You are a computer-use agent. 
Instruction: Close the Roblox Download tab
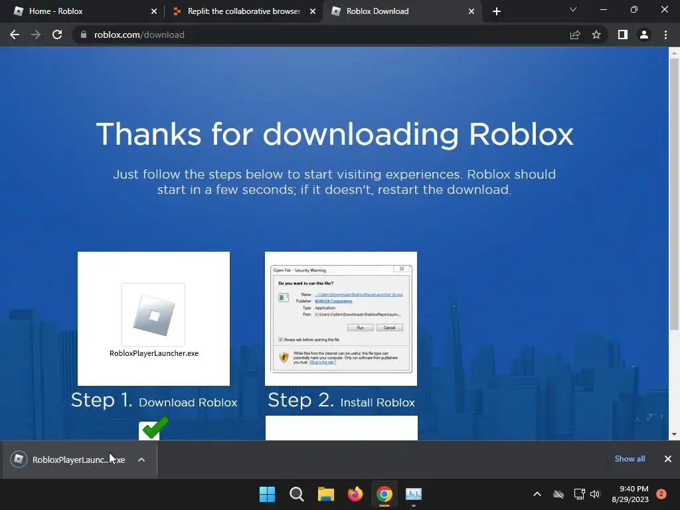click(471, 11)
